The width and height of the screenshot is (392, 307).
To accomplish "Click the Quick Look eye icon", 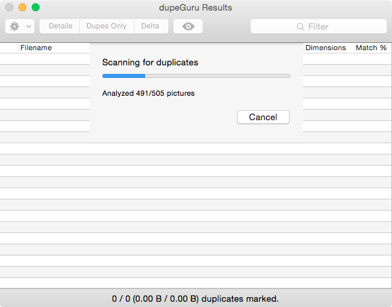I will 188,26.
